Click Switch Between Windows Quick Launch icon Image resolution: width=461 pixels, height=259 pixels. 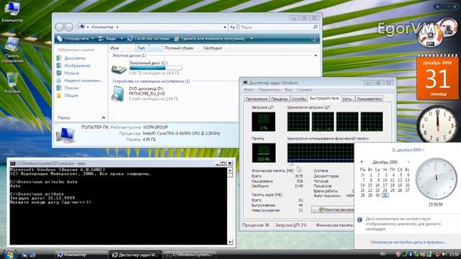tap(32, 255)
